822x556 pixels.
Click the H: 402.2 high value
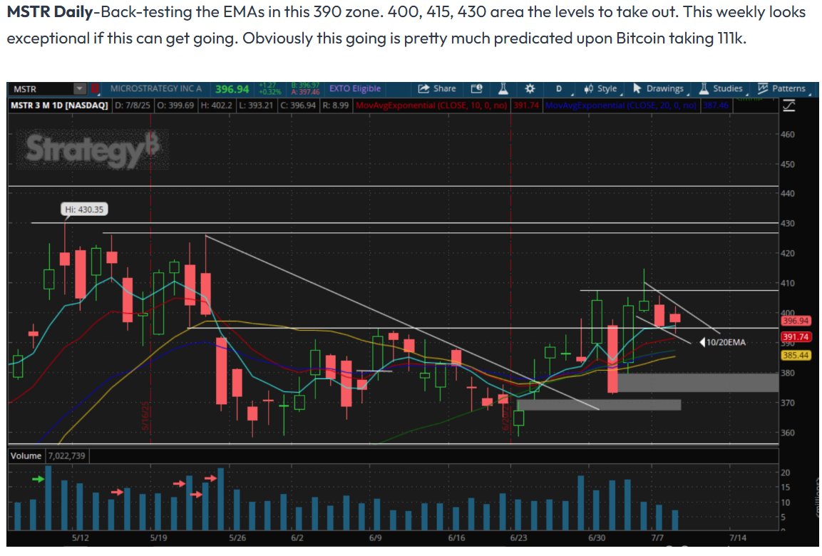pos(216,105)
